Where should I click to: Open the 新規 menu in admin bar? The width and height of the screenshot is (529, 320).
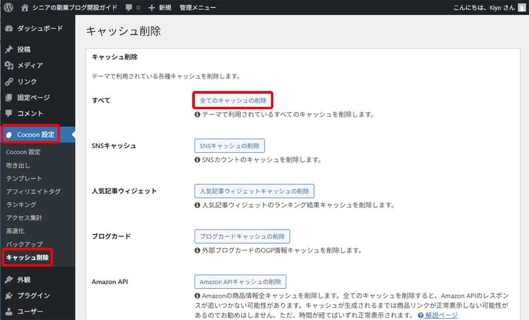tap(165, 8)
